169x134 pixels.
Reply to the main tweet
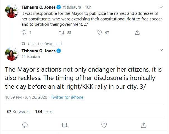coord(25,125)
